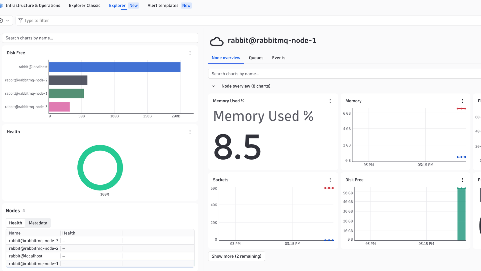Viewport: 481px width, 271px height.
Task: Open the entity type dropdown chevron
Action: [8, 21]
